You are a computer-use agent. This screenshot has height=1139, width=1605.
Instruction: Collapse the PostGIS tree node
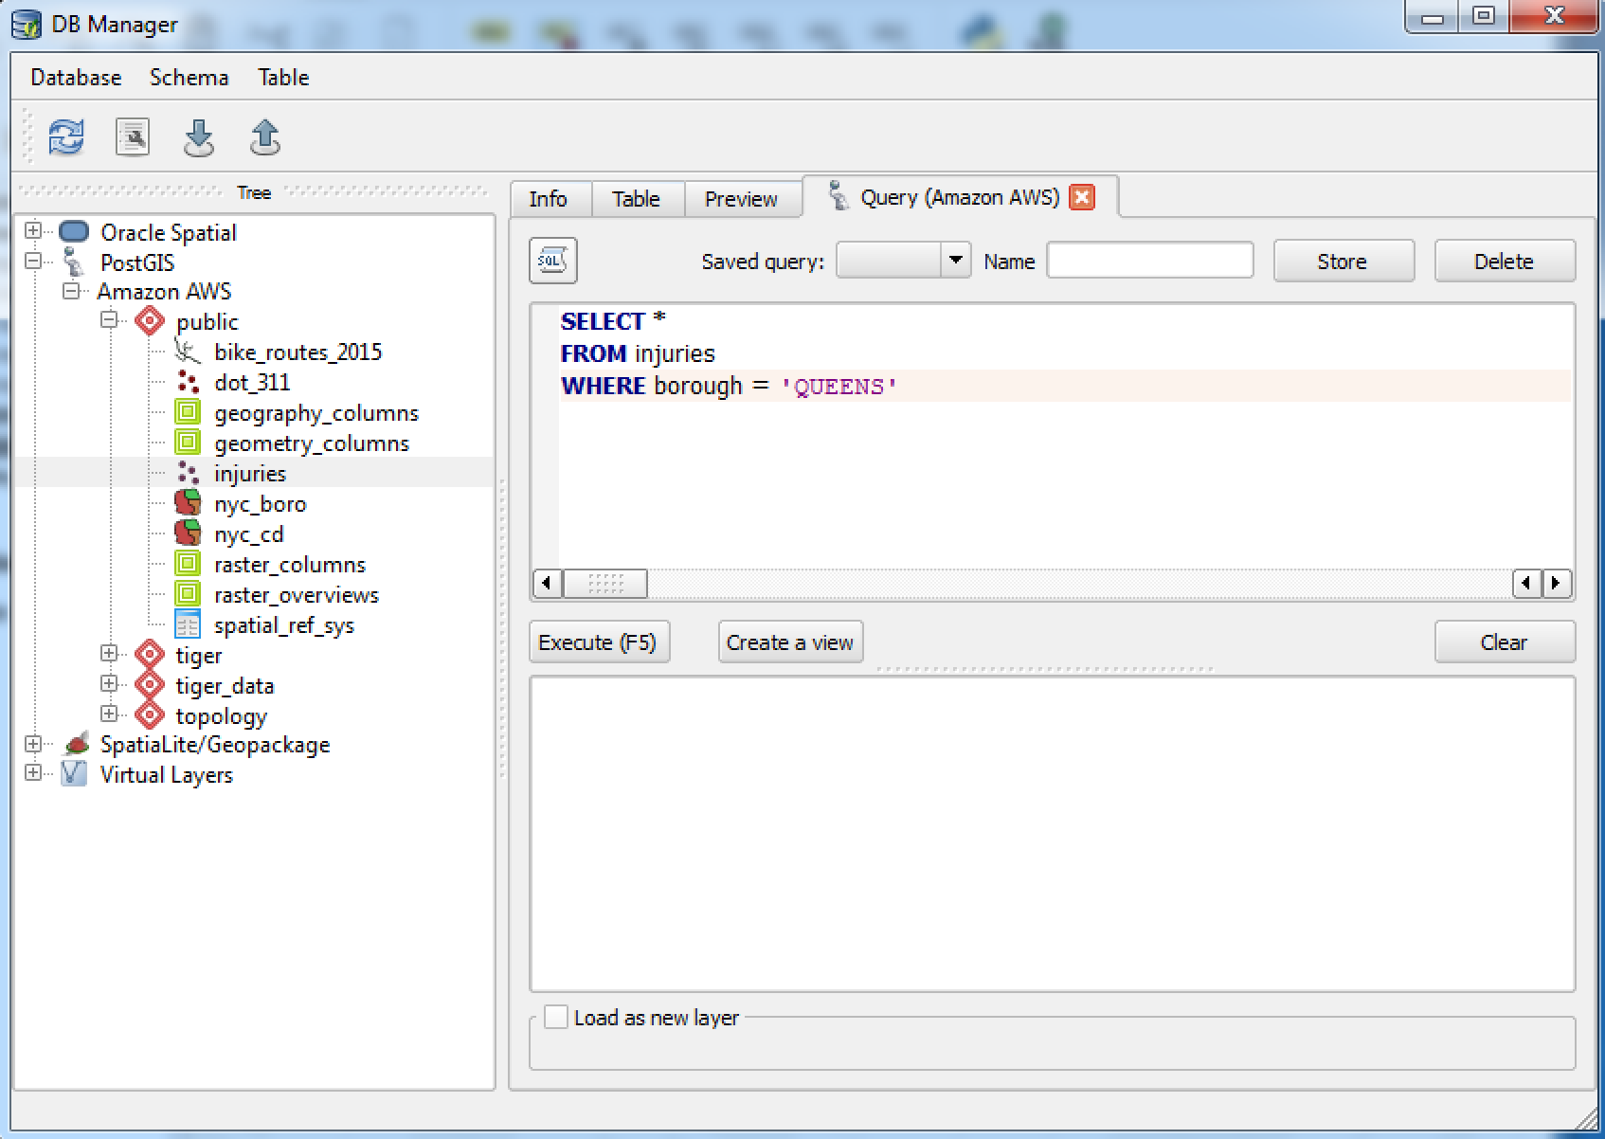[33, 261]
